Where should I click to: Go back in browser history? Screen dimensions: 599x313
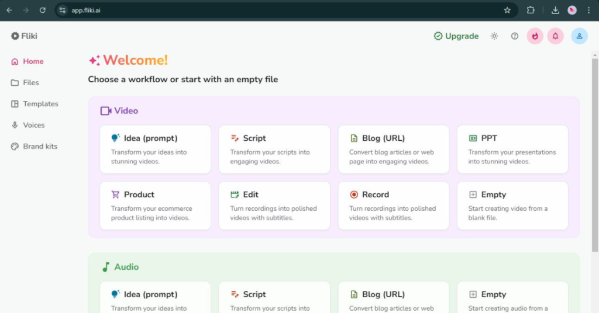pyautogui.click(x=9, y=11)
